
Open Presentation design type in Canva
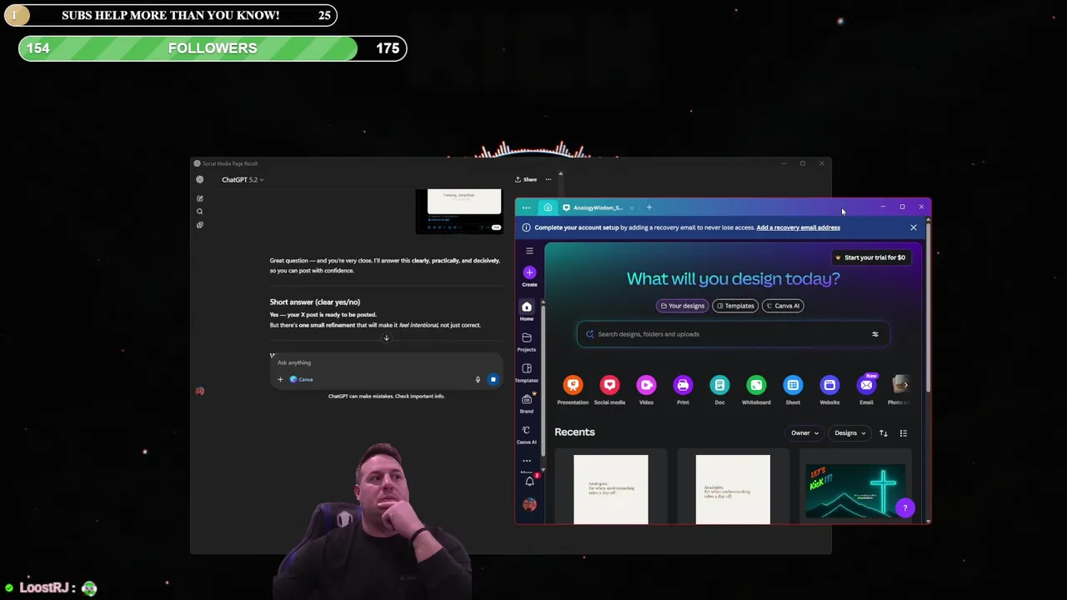pos(573,385)
